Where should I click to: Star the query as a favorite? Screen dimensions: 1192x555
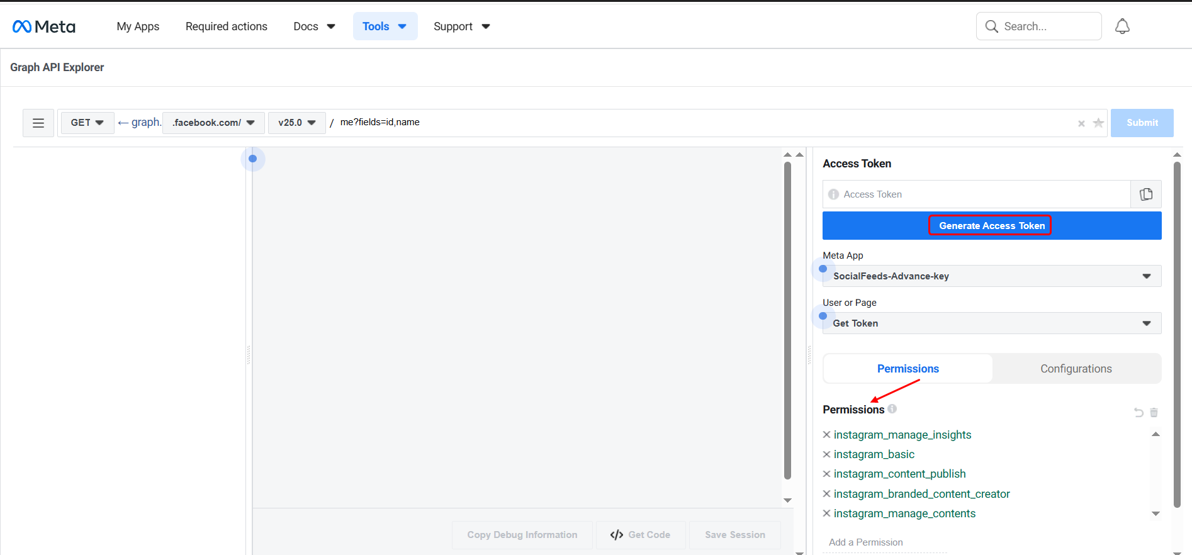coord(1098,123)
